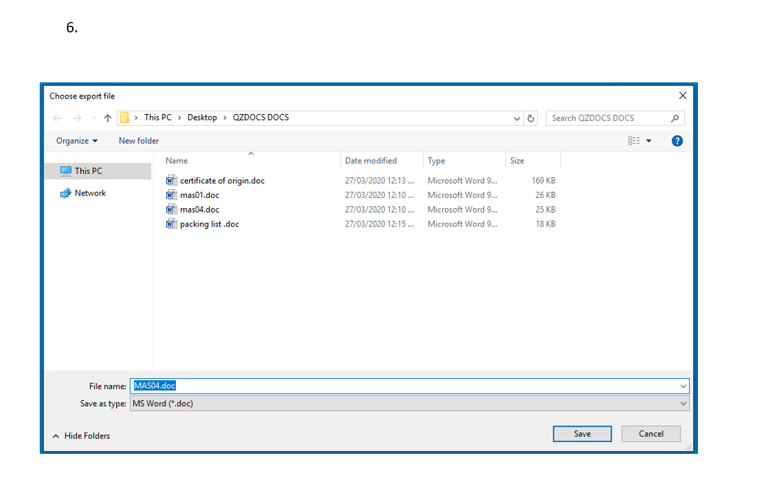This screenshot has height=484, width=762.
Task: Click Word icon of packing list .doc
Action: (x=171, y=224)
